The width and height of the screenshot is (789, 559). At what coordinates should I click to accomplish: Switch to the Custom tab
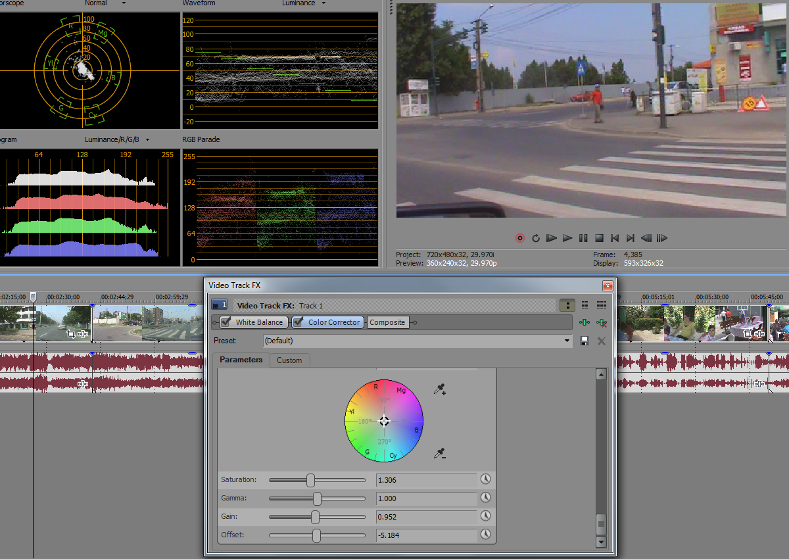click(x=289, y=360)
